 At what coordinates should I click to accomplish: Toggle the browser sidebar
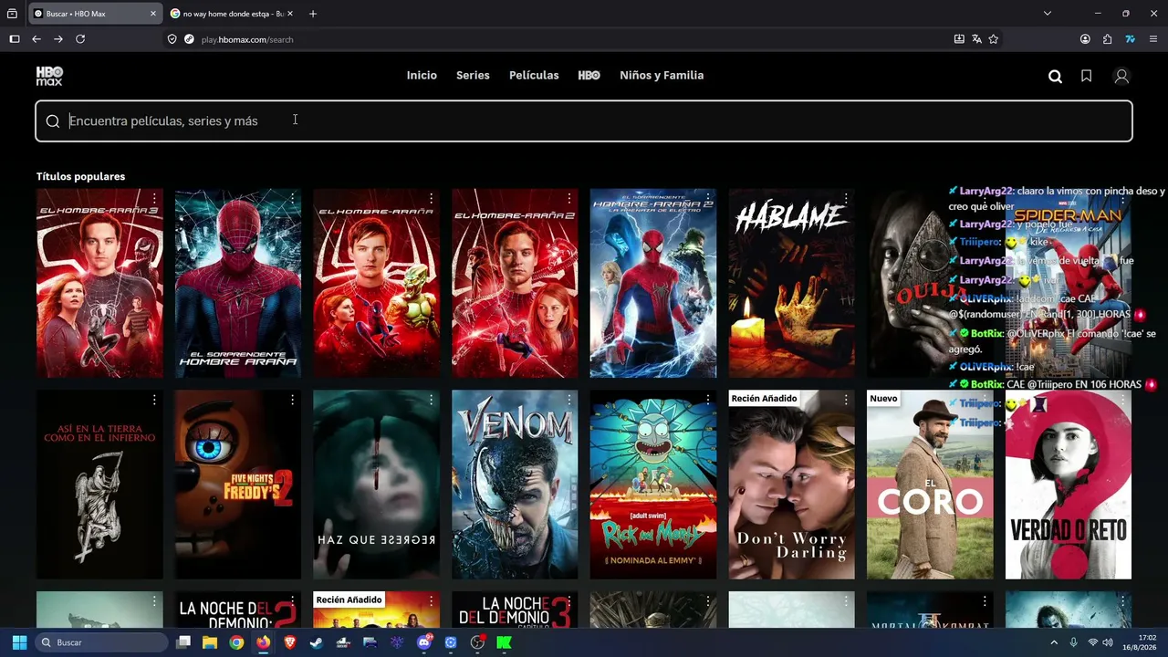[x=15, y=39]
